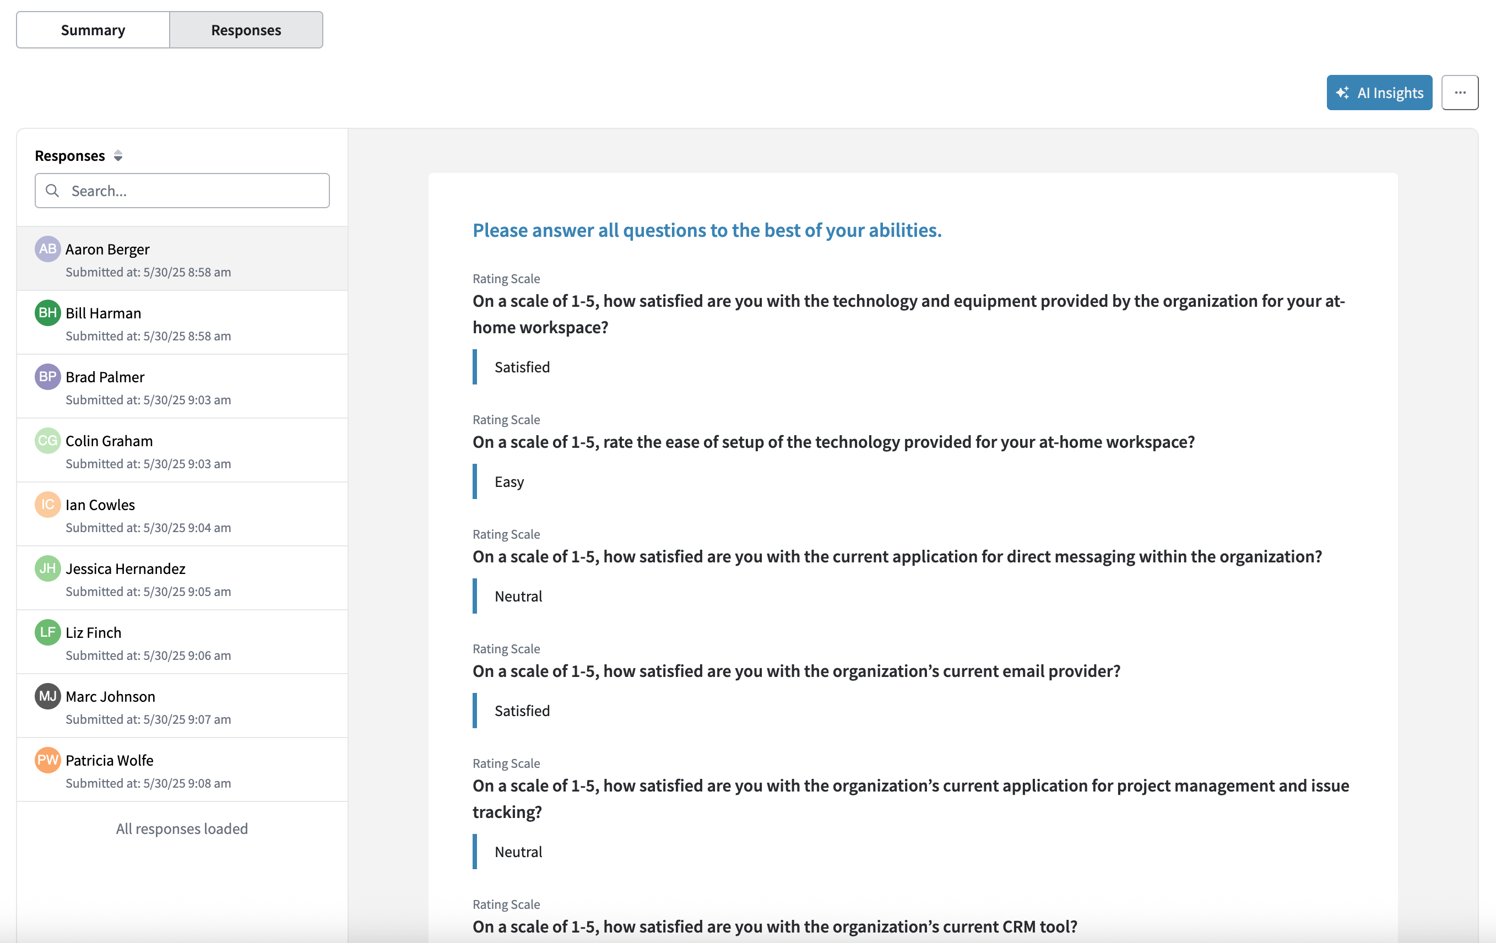
Task: Open AI Insights
Action: 1379,93
